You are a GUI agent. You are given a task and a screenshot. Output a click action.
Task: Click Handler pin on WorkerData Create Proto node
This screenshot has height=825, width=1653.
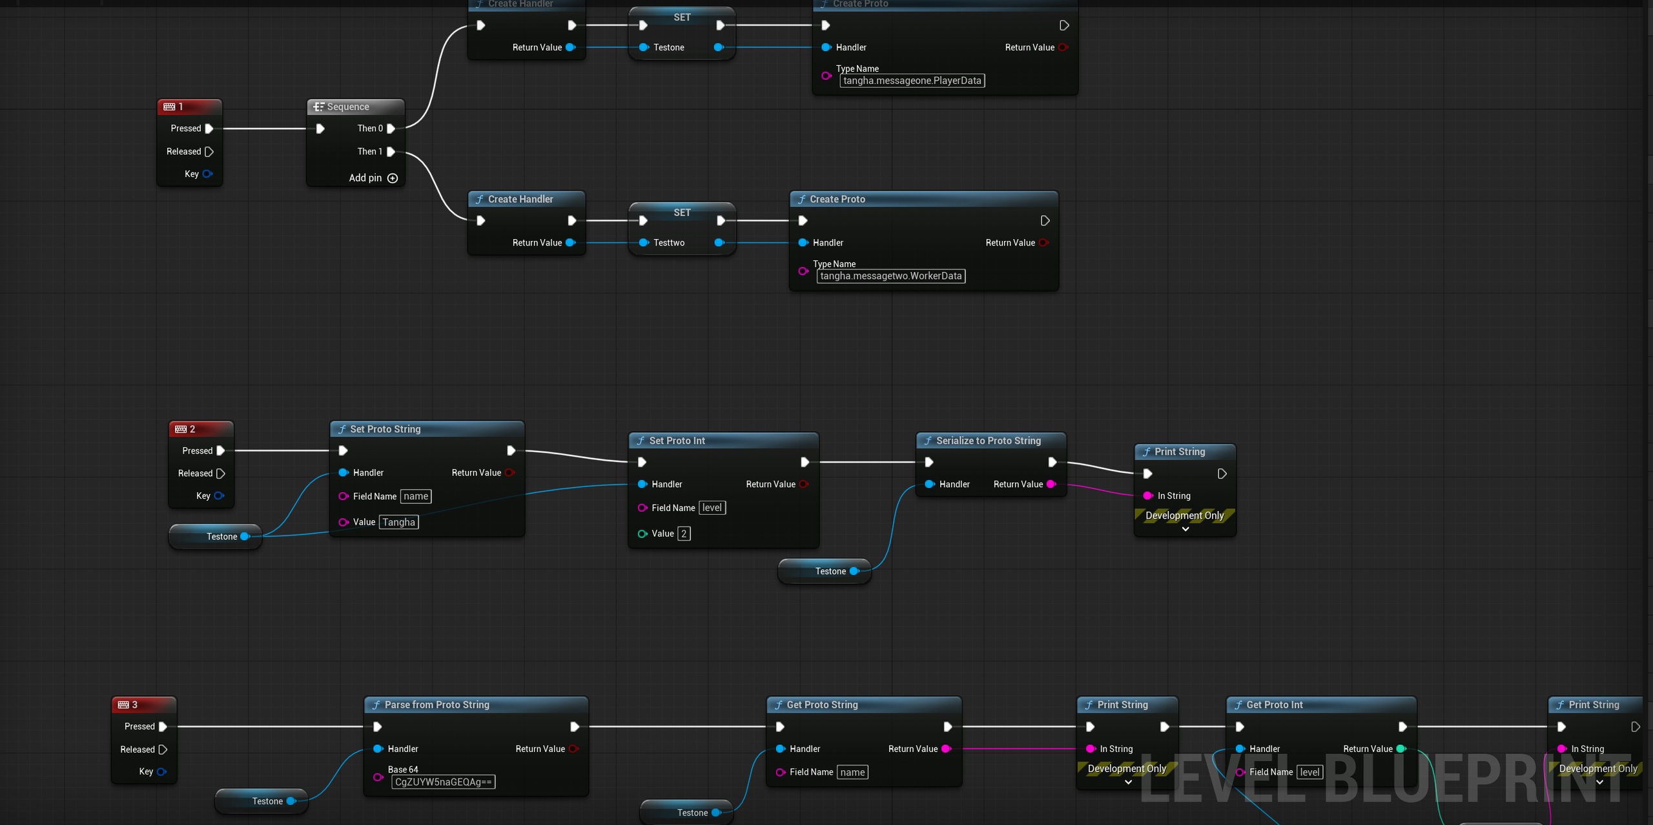[803, 243]
